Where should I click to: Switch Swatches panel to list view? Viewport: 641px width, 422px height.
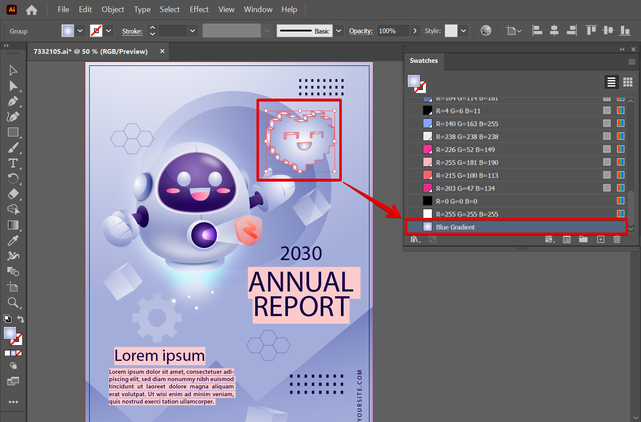(x=611, y=82)
